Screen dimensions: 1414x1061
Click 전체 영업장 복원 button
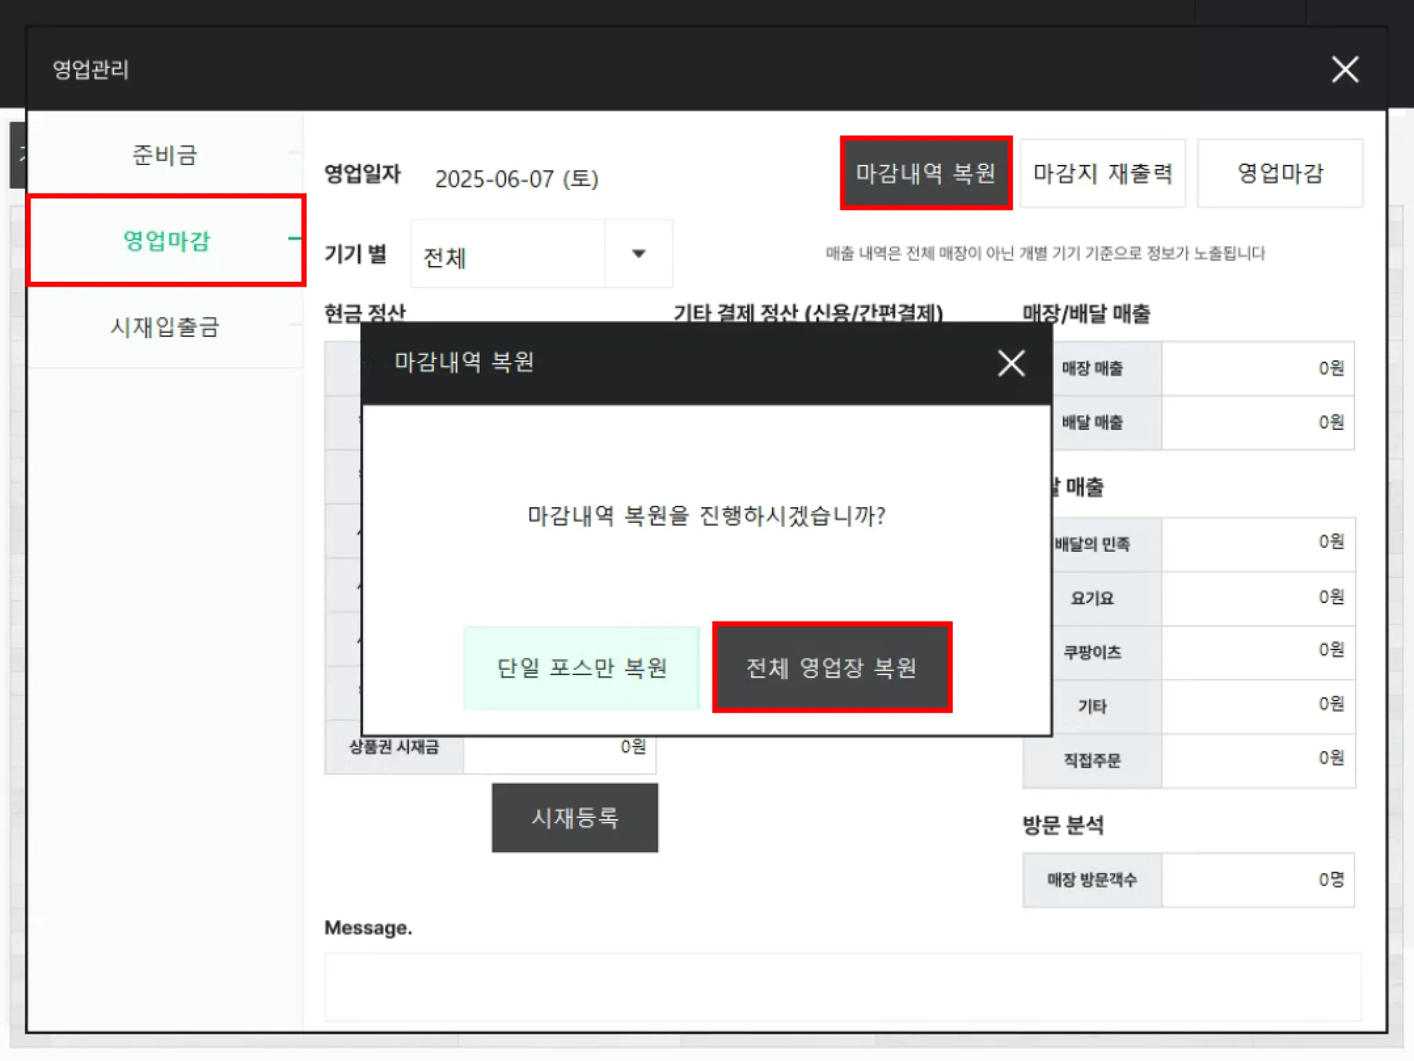pos(832,668)
